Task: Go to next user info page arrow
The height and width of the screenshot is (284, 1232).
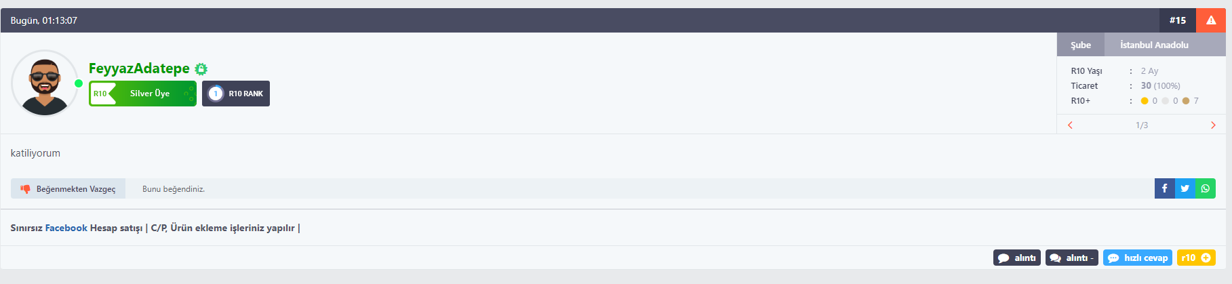Action: pyautogui.click(x=1213, y=125)
